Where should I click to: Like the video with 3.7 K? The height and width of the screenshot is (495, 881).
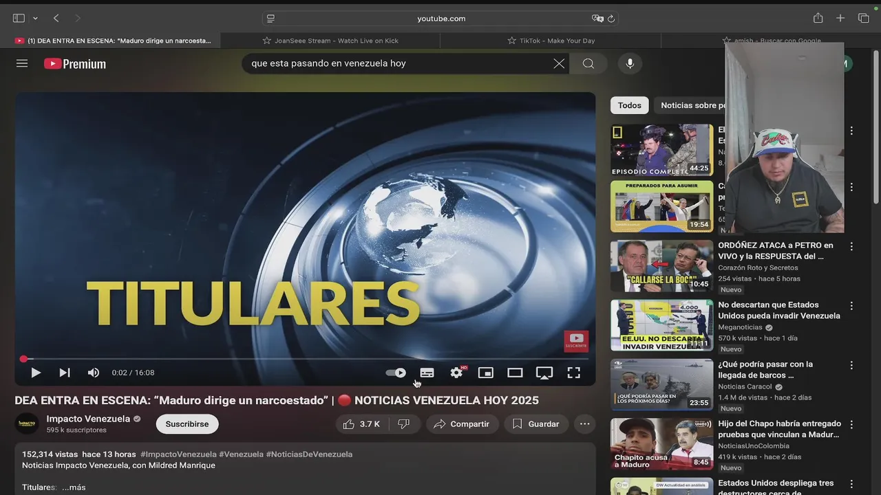point(361,424)
